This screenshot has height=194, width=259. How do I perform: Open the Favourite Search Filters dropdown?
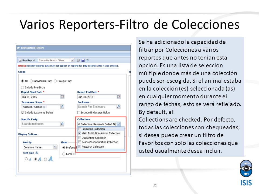(73, 60)
